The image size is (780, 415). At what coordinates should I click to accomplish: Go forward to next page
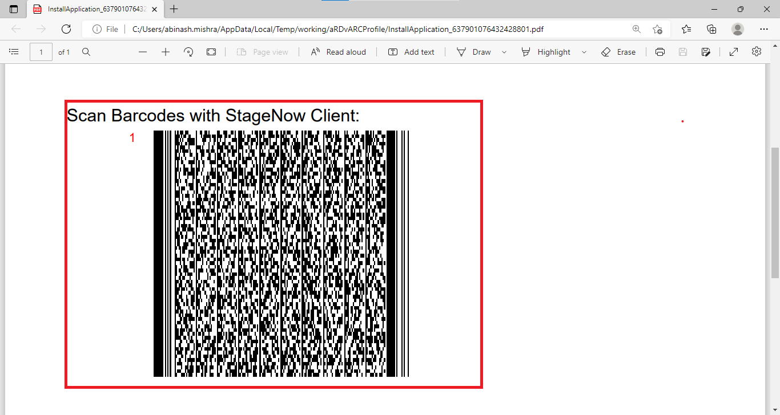(41, 29)
